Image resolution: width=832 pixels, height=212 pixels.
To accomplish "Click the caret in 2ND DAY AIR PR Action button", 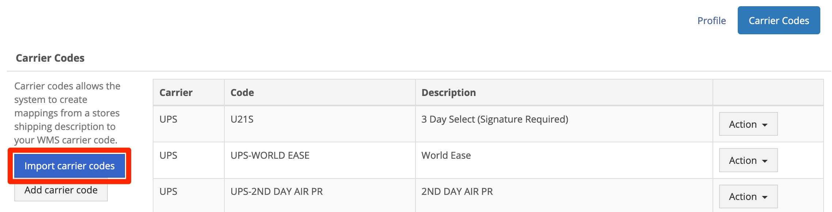I will [764, 197].
